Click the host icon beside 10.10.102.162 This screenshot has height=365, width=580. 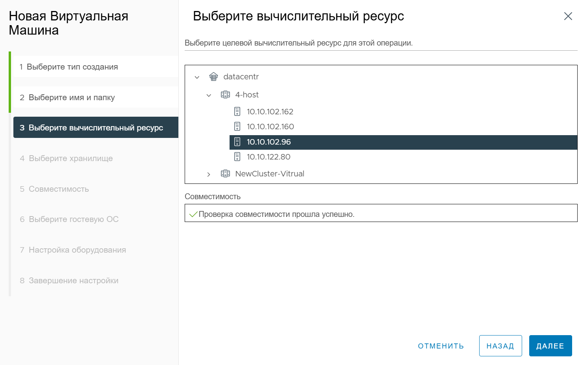pyautogui.click(x=237, y=112)
